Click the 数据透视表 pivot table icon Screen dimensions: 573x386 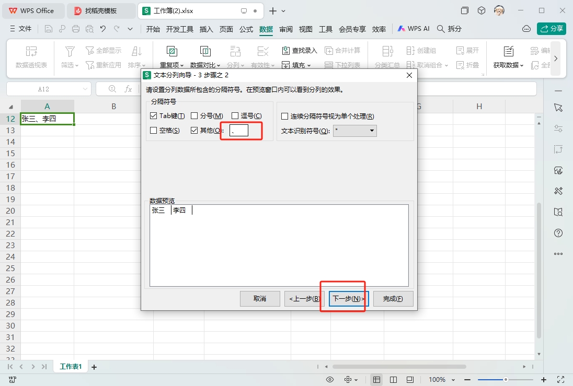31,51
